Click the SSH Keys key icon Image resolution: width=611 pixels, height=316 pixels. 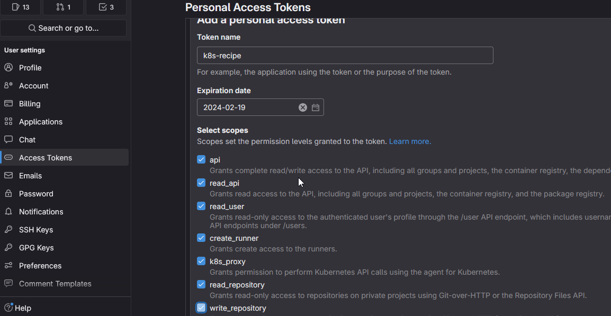(8, 230)
